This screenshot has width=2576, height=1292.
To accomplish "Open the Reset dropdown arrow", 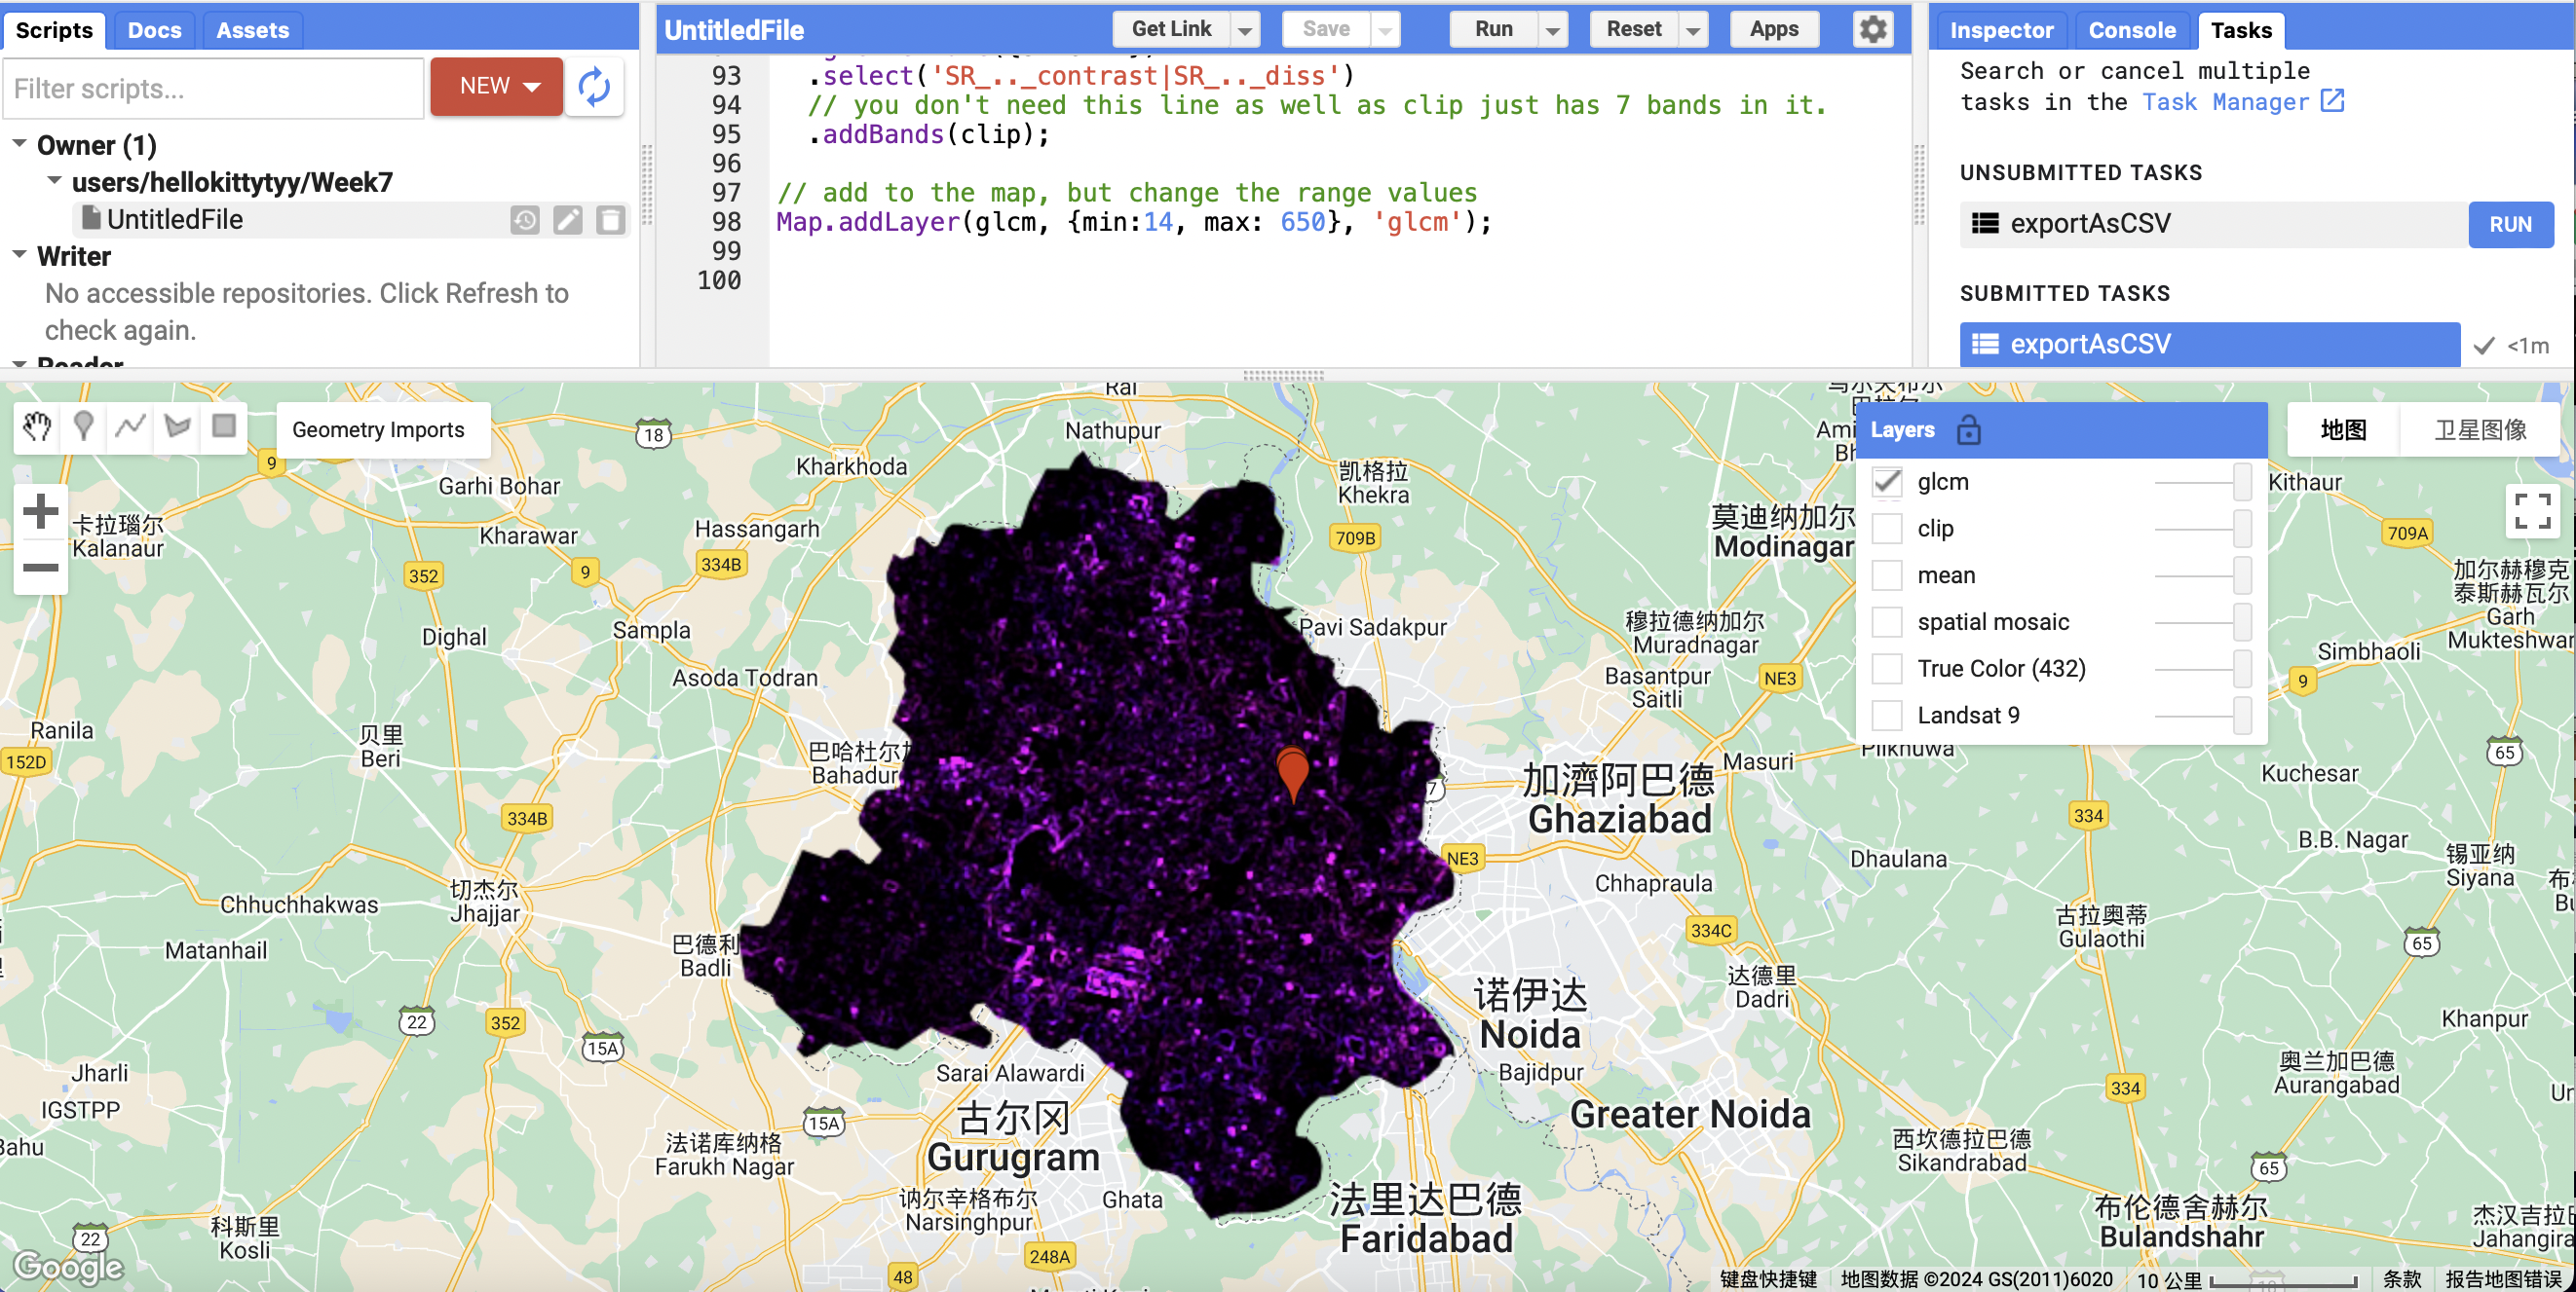I will [1693, 30].
